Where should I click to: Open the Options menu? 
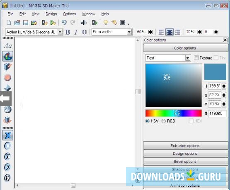click(x=69, y=14)
